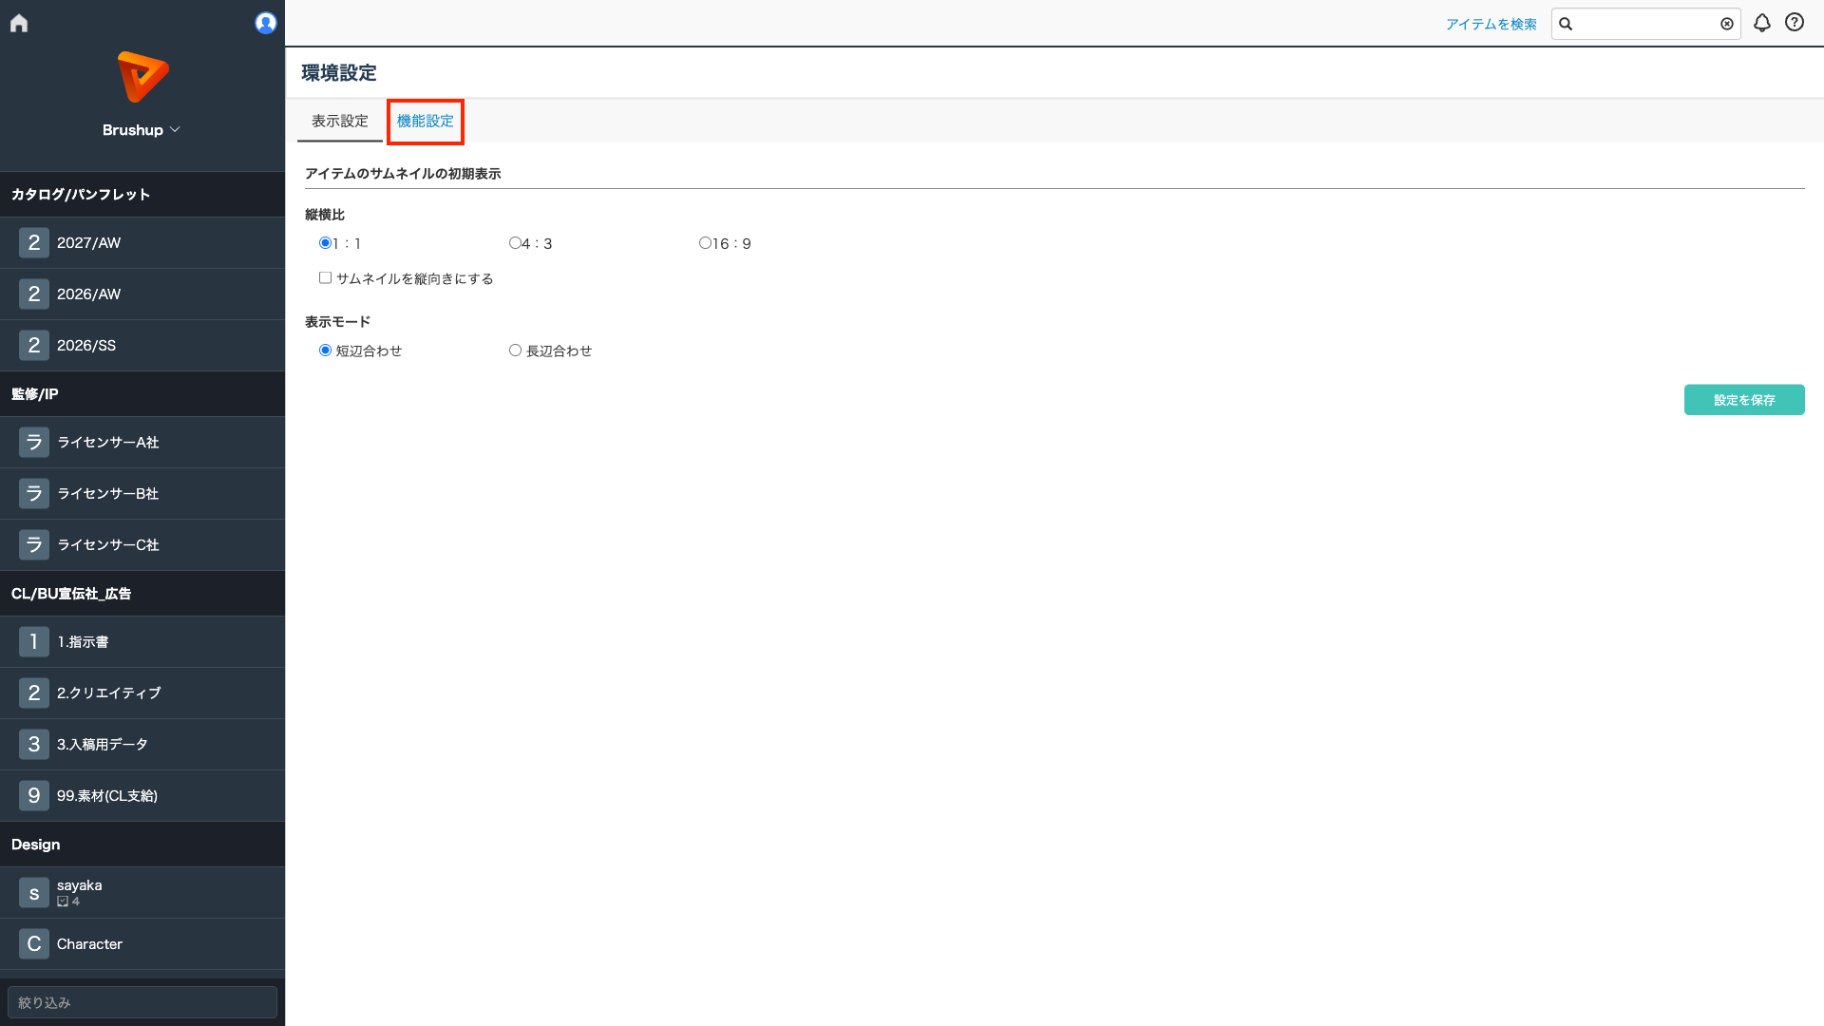Viewport: 1824px width, 1026px height.
Task: Click the Brushup logo
Action: coord(142,77)
